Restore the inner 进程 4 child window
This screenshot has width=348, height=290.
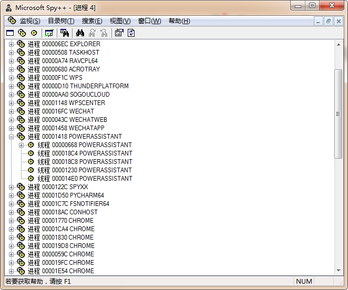pyautogui.click(x=328, y=22)
